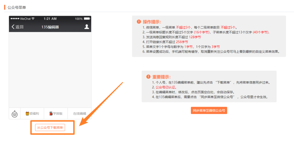Click the 重要提示 warning icon
The image size is (294, 146).
tap(148, 77)
